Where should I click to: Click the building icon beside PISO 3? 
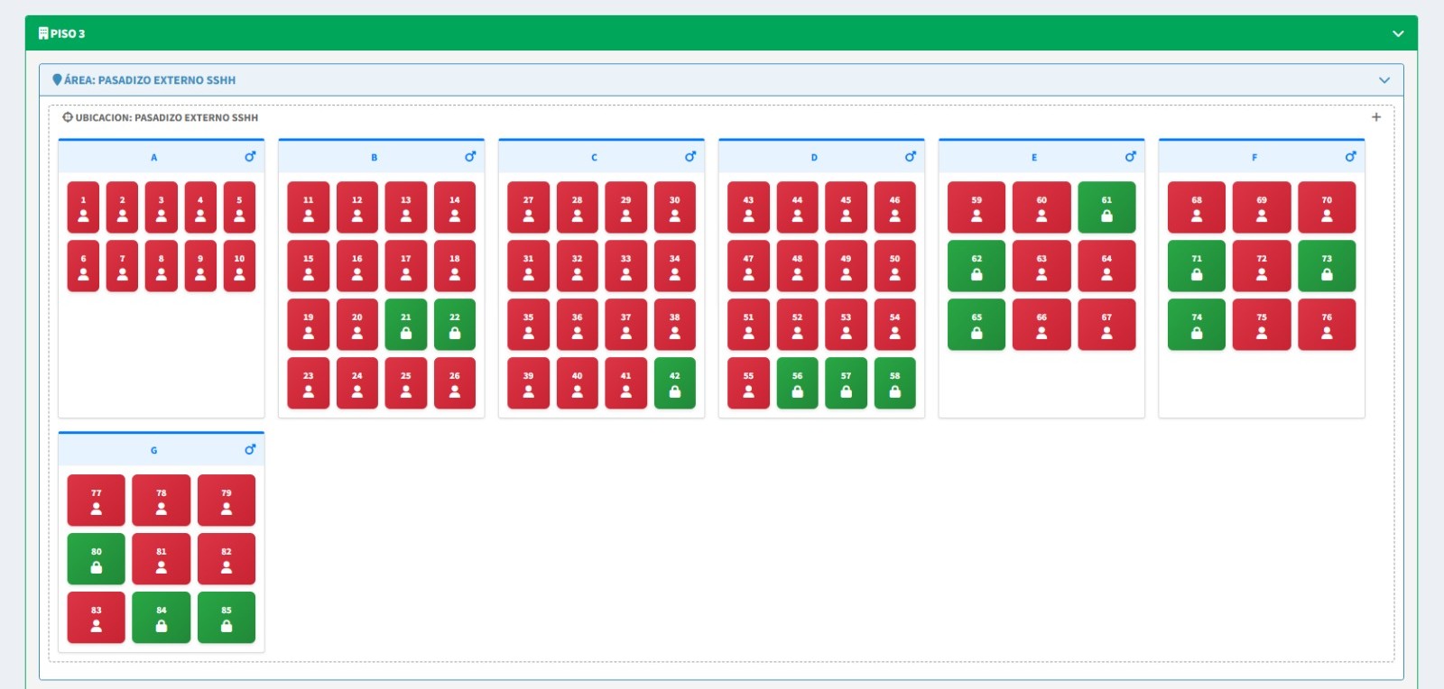43,33
